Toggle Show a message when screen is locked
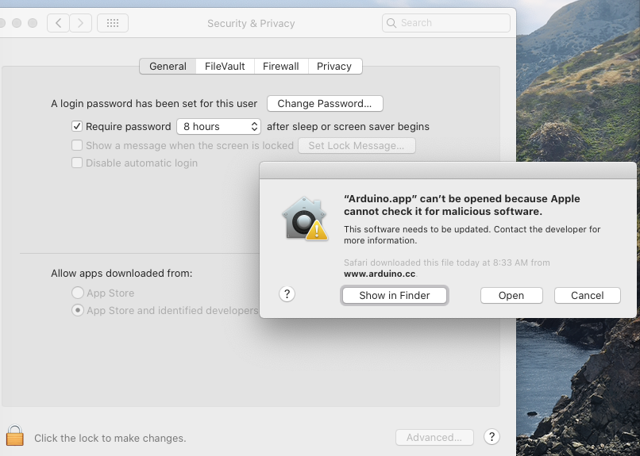Screen dimensions: 640x456 click(x=77, y=145)
